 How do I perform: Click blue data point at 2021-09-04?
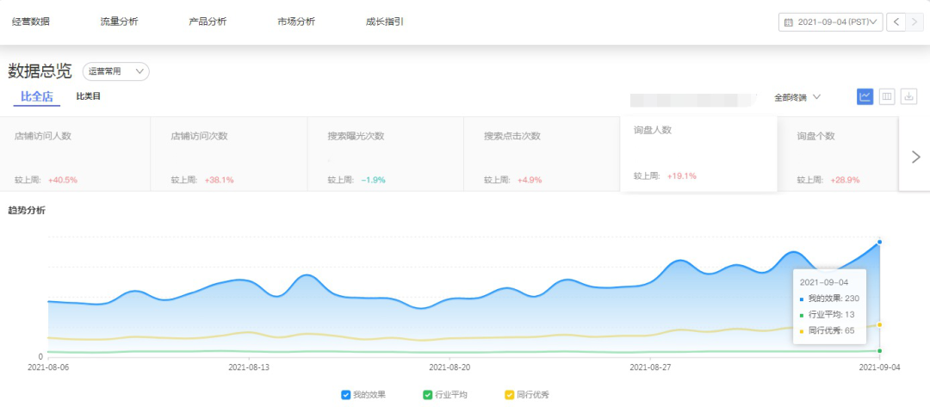(879, 242)
